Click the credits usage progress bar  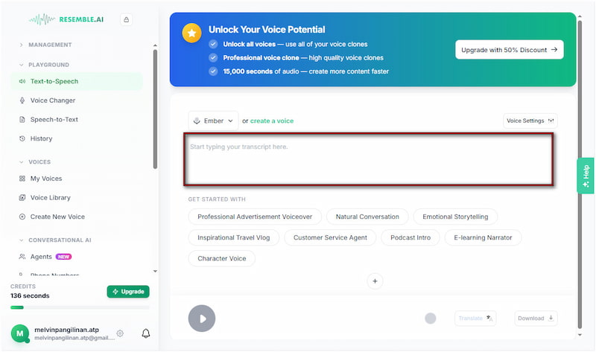(x=80, y=307)
